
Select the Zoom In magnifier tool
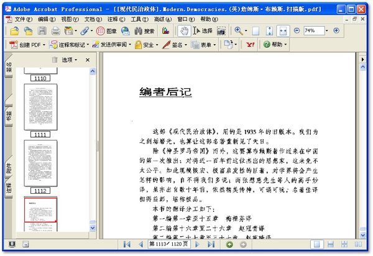(239, 30)
